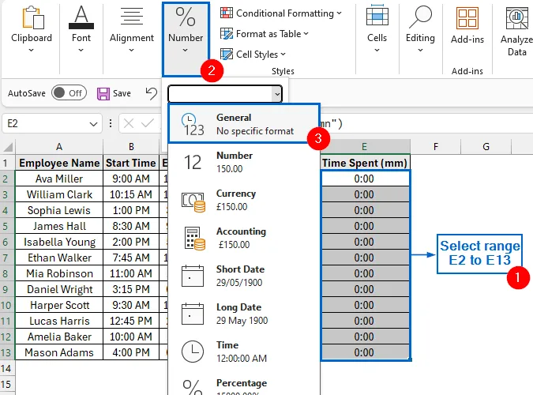This screenshot has width=533, height=395.
Task: Click the 12:45 PM start time cell
Action: 131,321
